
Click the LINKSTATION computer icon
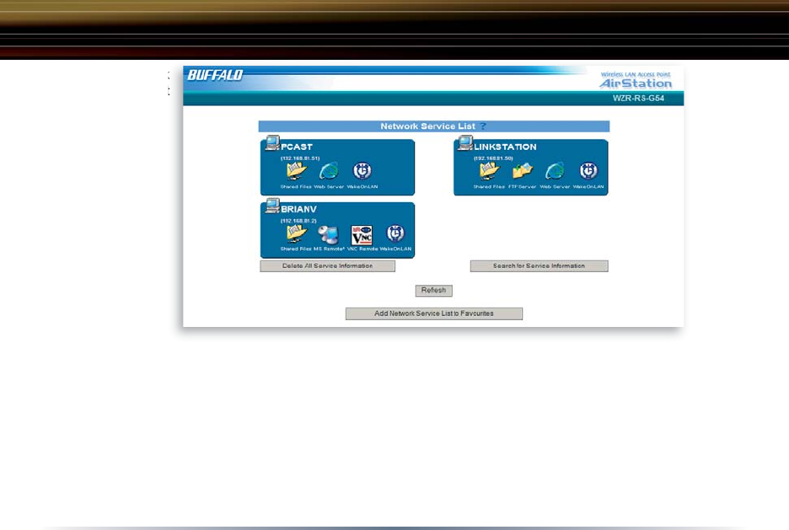pos(465,143)
